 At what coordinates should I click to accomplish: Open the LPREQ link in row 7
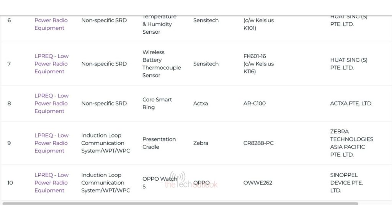pos(51,64)
